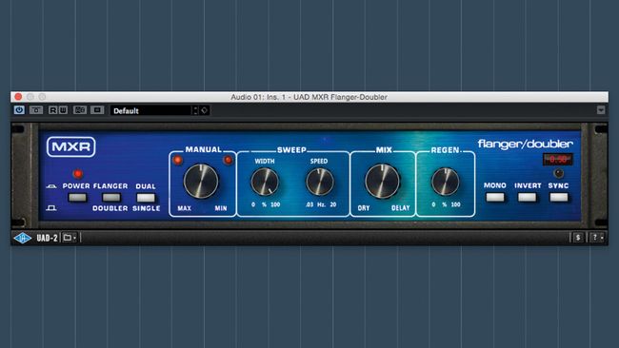Click the dollar sign purchase icon
Image resolution: width=619 pixels, height=348 pixels.
578,238
